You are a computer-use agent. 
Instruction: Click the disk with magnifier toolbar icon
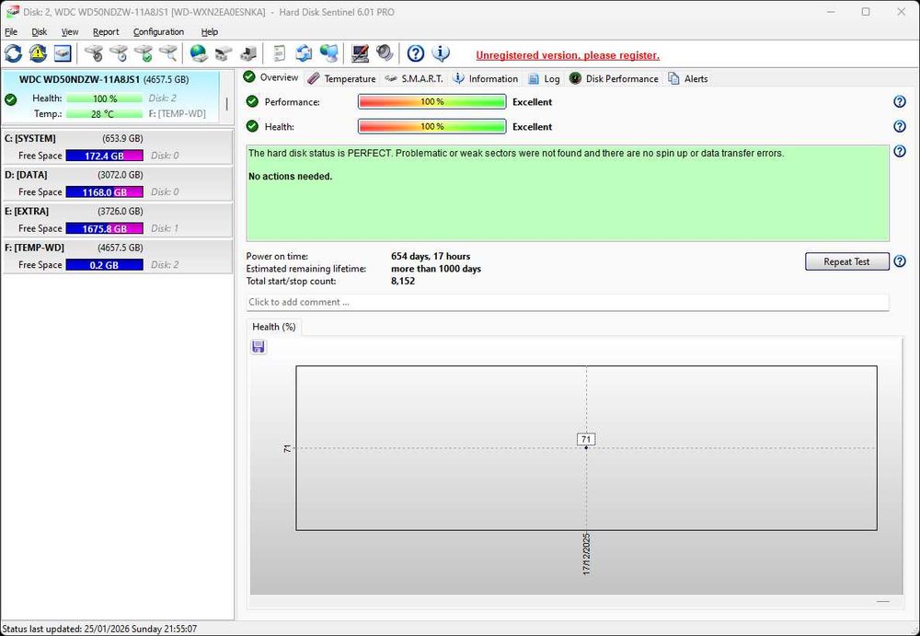tap(167, 54)
